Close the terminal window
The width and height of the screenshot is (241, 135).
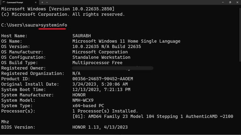click(237, 2)
